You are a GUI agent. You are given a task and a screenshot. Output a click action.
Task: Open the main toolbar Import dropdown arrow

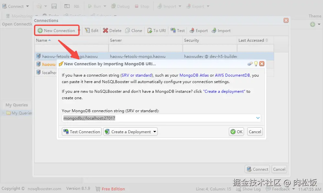click(x=180, y=6)
